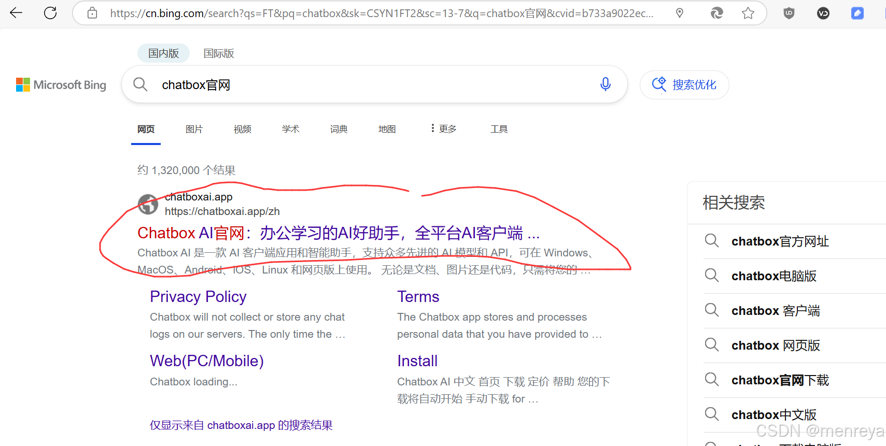Click the globe favicon beside chatboxai.app
Screen dimensions: 886x446
[148, 204]
